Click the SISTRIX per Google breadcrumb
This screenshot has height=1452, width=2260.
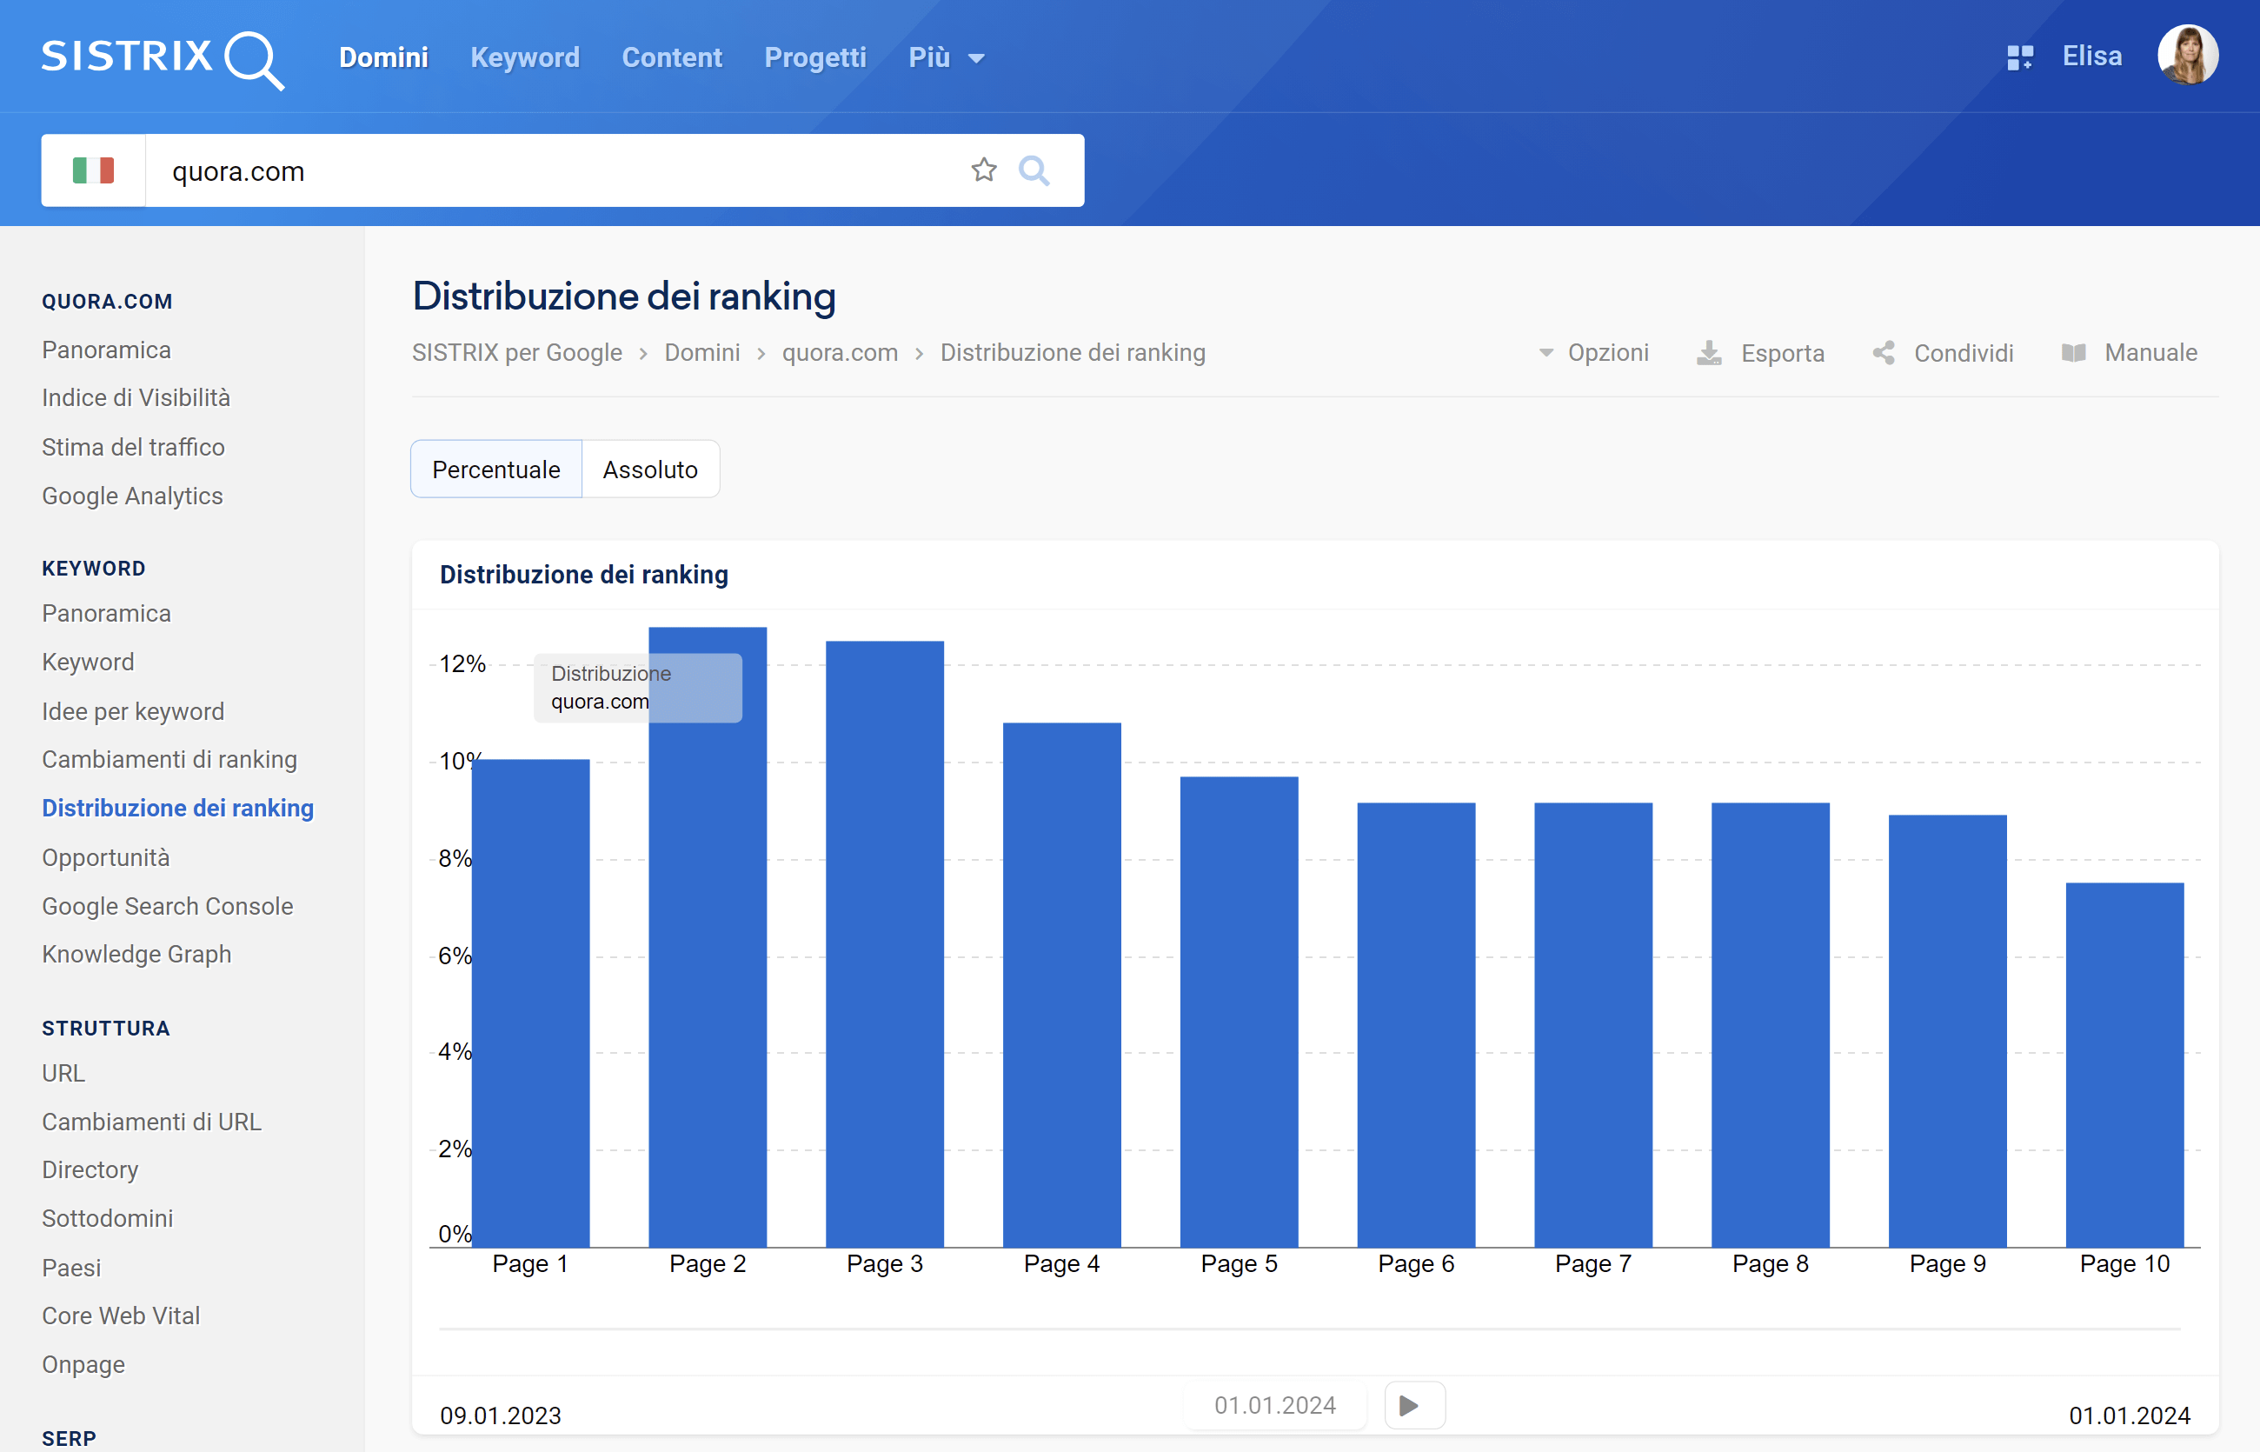point(516,353)
